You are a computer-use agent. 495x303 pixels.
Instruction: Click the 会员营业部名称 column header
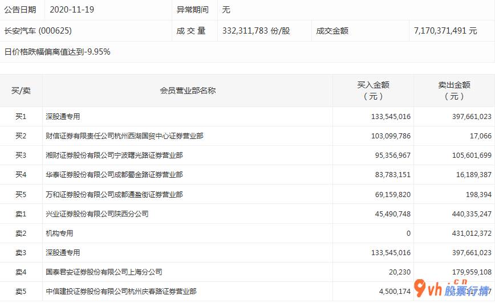point(188,91)
